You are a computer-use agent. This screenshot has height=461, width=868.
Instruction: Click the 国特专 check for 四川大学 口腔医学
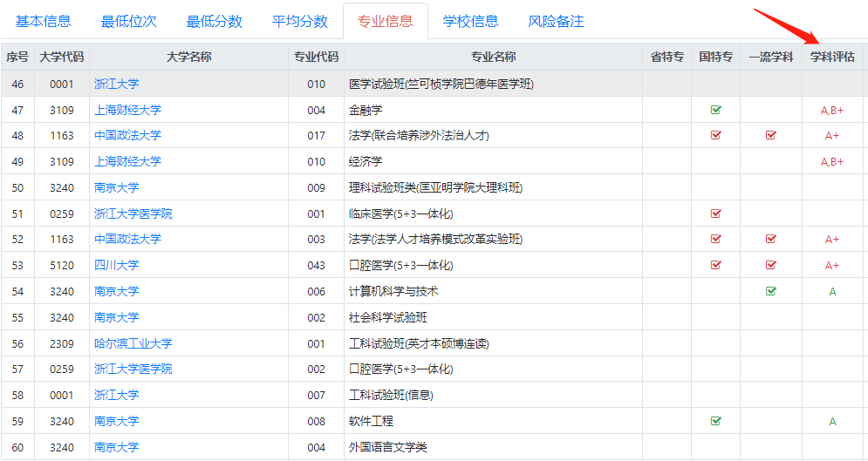coord(715,265)
